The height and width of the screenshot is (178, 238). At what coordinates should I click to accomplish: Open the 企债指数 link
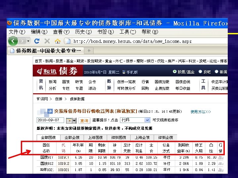click(162, 88)
